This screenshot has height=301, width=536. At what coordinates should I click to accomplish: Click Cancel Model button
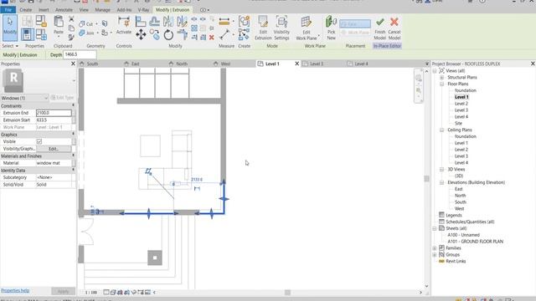(394, 28)
